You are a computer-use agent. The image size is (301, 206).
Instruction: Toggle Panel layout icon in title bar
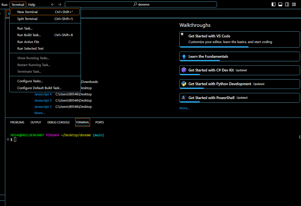click(280, 5)
